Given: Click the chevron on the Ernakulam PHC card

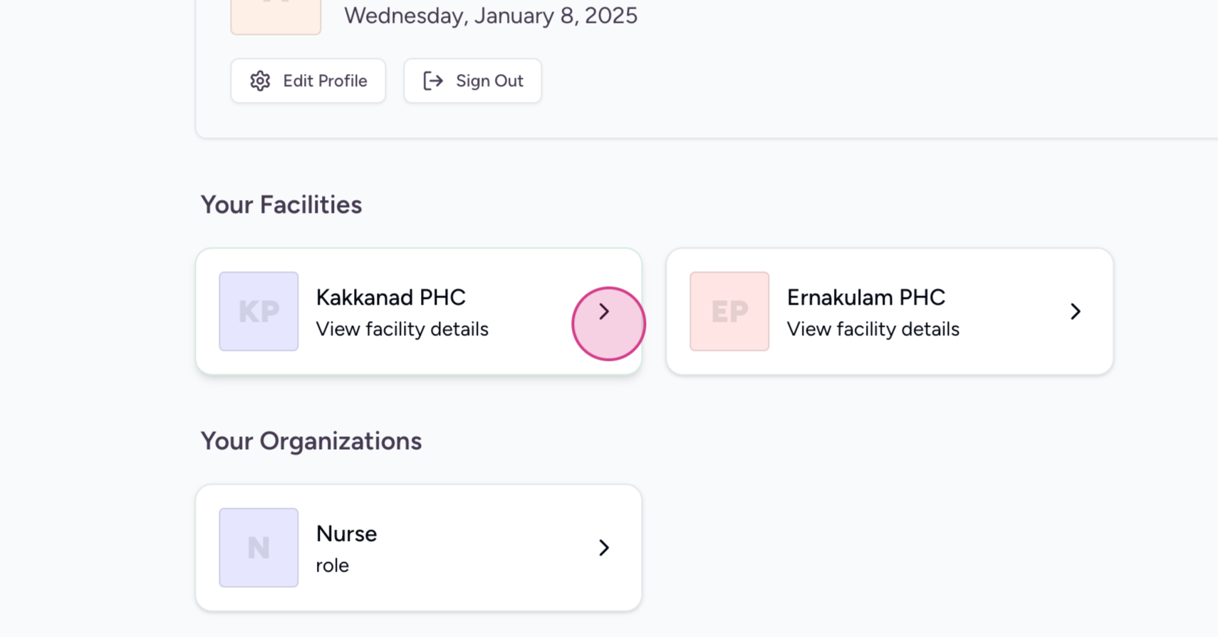Looking at the screenshot, I should 1076,312.
